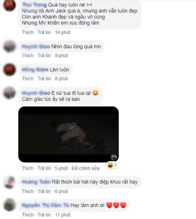Open the blurred avatar of the first commenter
This screenshot has height=219, width=196.
coord(9,5)
